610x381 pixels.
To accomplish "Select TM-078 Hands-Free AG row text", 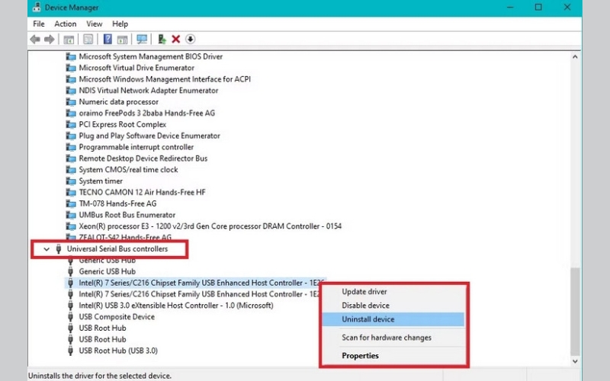I will click(x=117, y=203).
